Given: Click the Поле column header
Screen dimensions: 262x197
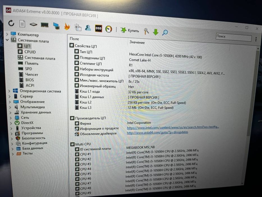Looking at the screenshot, I should (x=74, y=39).
